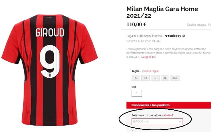This screenshot has height=132, width=211.
Task: Select size S
Action: 136,78
